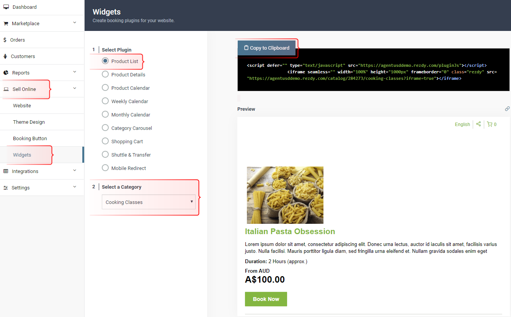Expand the Reports menu chevron

(75, 72)
